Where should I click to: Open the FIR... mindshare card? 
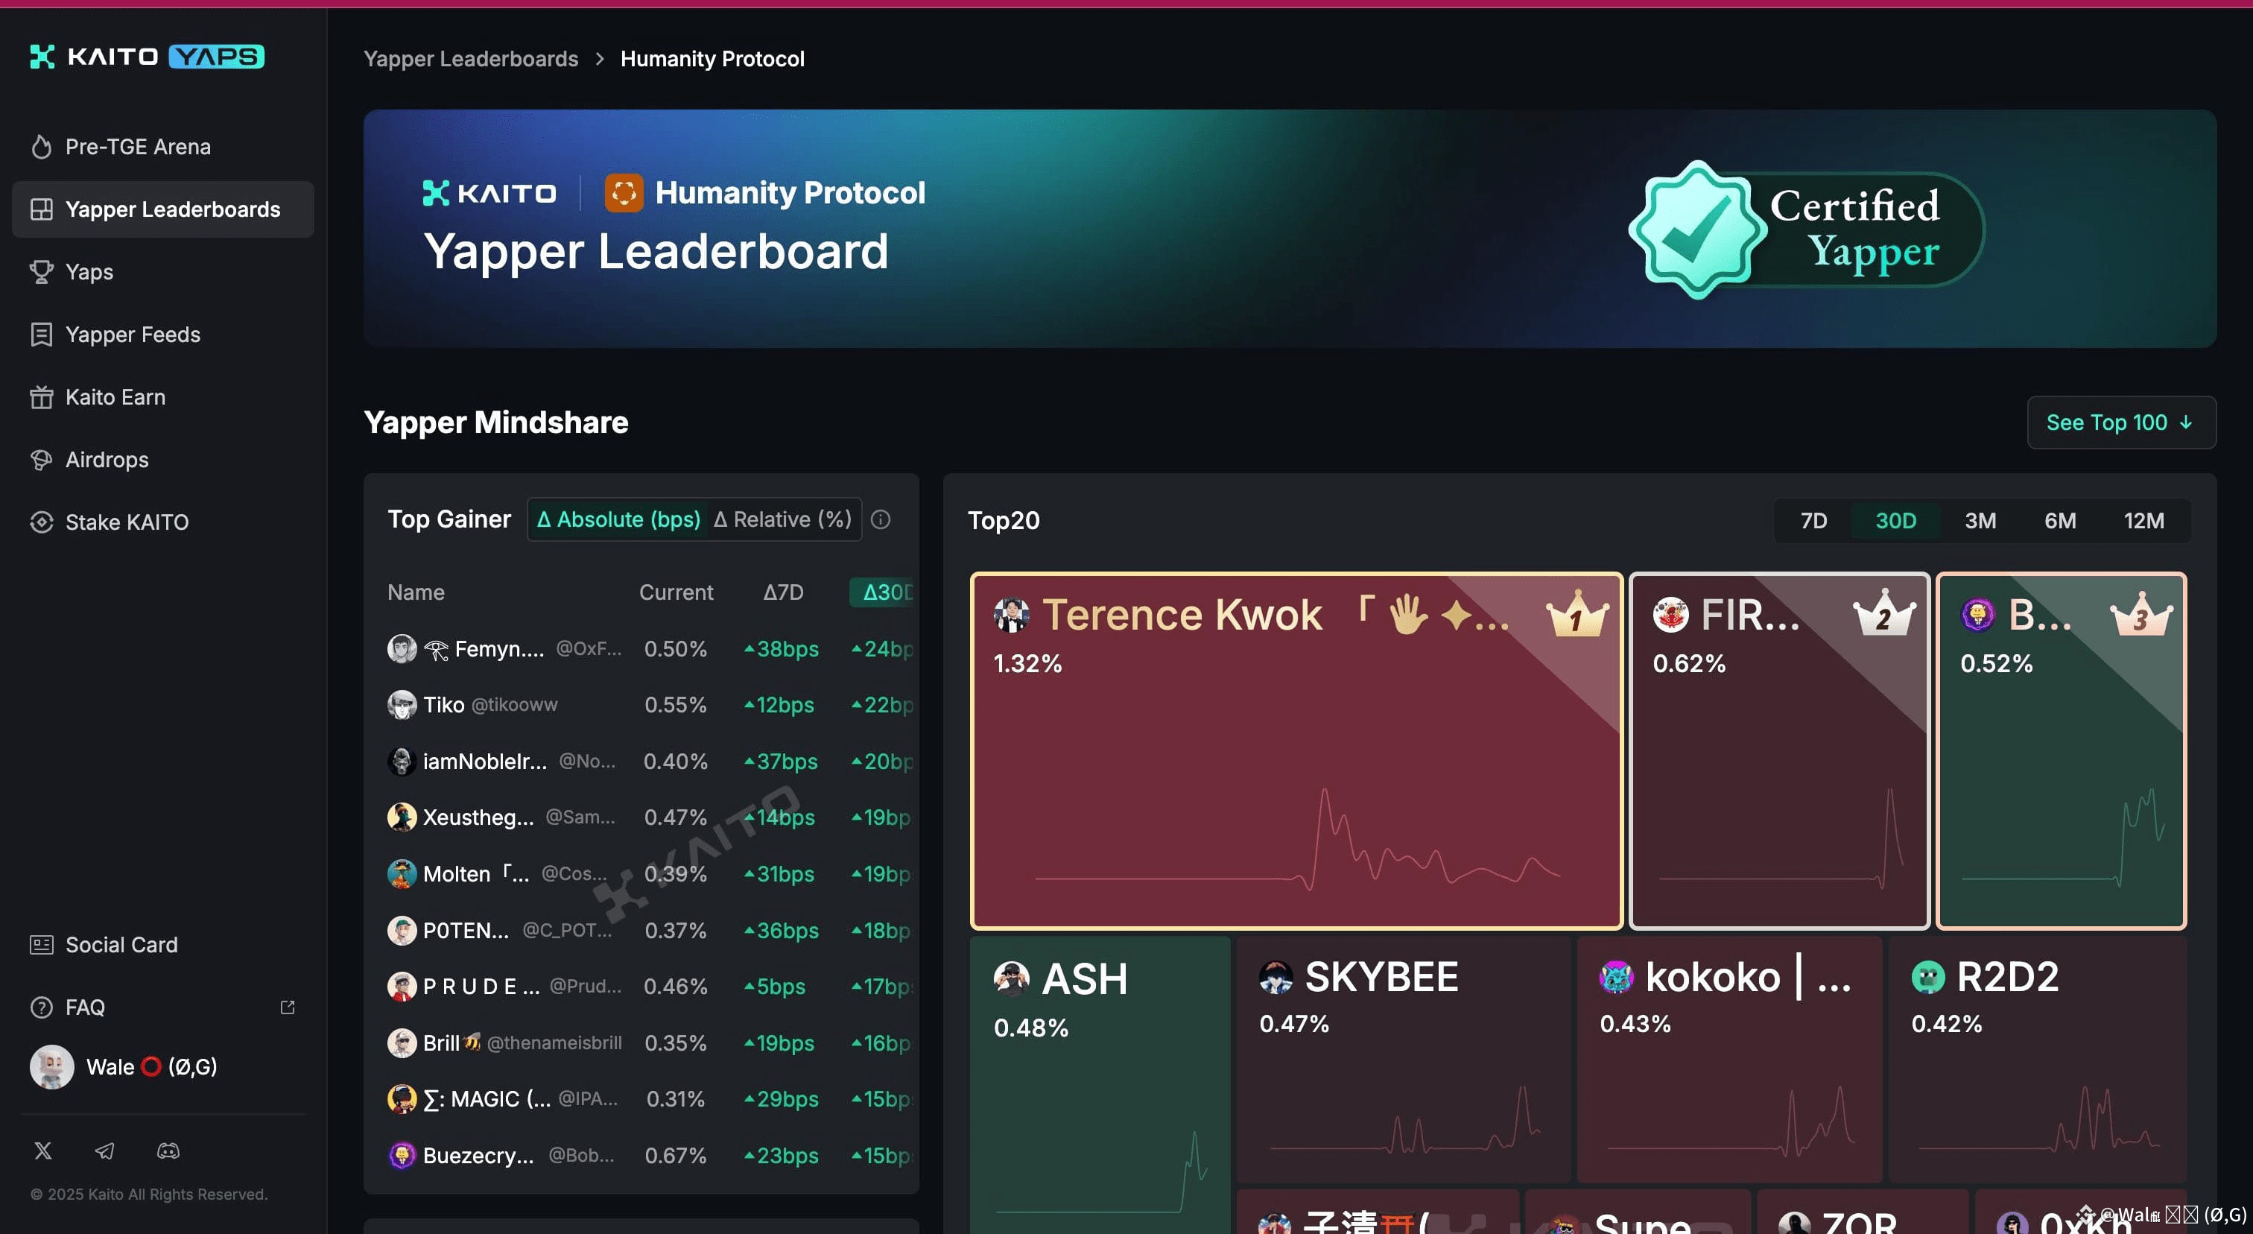pos(1779,751)
